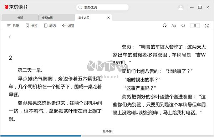
Task: Click the page indicator 33/168
Action: (x=107, y=131)
